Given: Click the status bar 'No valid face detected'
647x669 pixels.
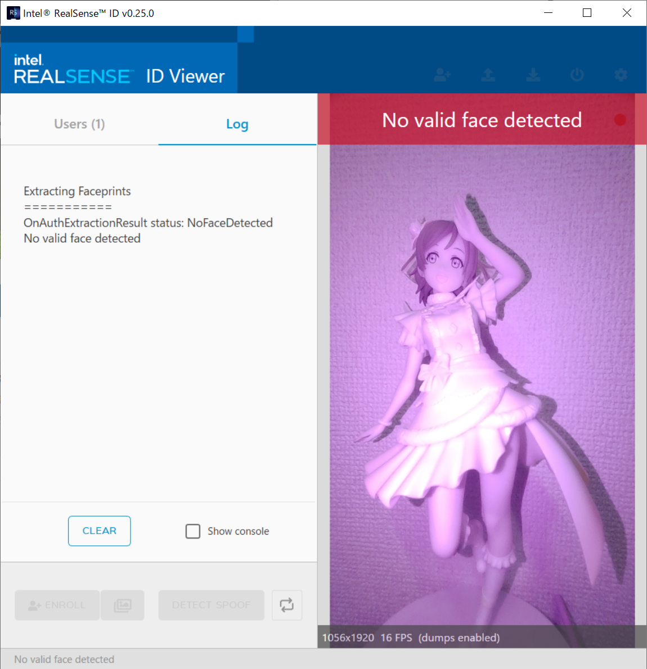Looking at the screenshot, I should coord(64,659).
